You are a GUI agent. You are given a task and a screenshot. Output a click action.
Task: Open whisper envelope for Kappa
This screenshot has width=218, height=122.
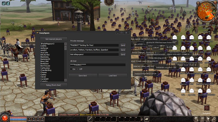[183, 48]
